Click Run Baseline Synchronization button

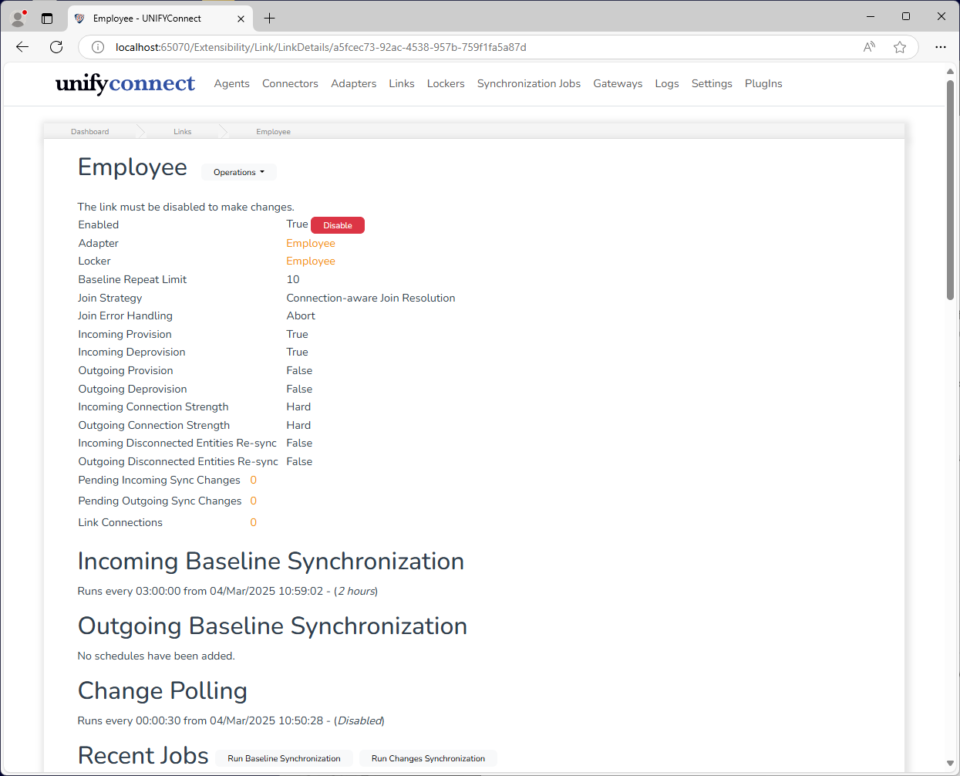tap(284, 758)
